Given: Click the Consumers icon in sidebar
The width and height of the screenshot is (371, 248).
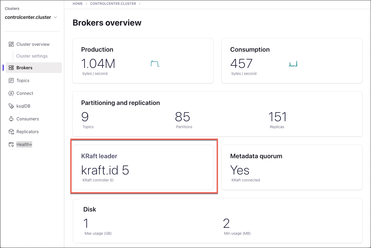Looking at the screenshot, I should click(x=11, y=119).
